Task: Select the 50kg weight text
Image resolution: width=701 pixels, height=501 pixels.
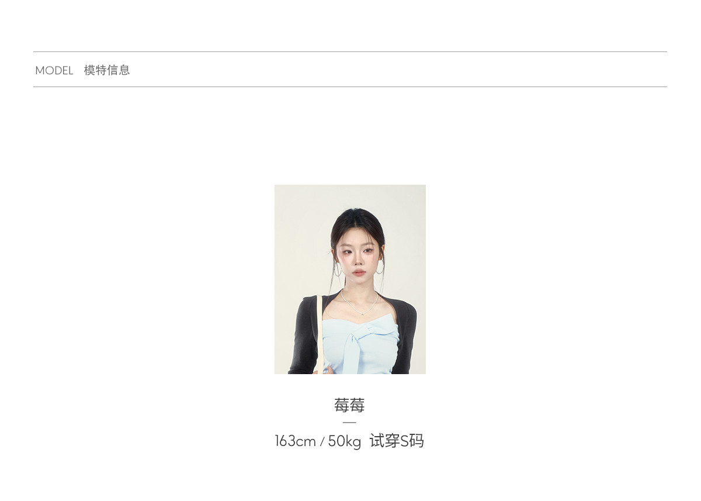Action: click(x=345, y=441)
